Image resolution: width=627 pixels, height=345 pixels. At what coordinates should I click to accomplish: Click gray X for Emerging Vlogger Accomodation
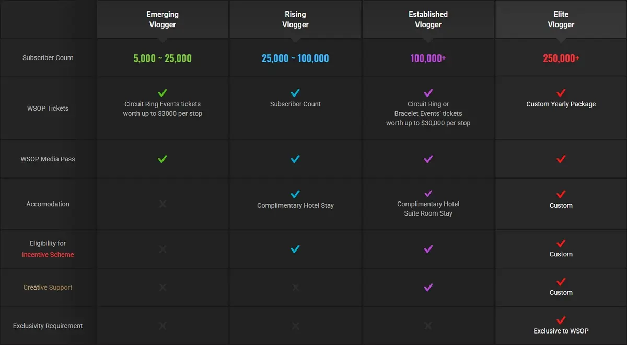[162, 204]
